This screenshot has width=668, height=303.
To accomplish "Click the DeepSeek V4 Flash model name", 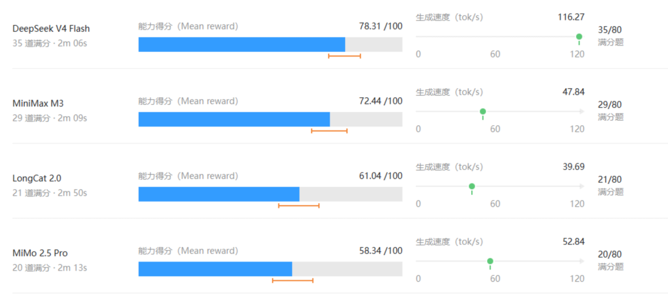I will coord(51,29).
